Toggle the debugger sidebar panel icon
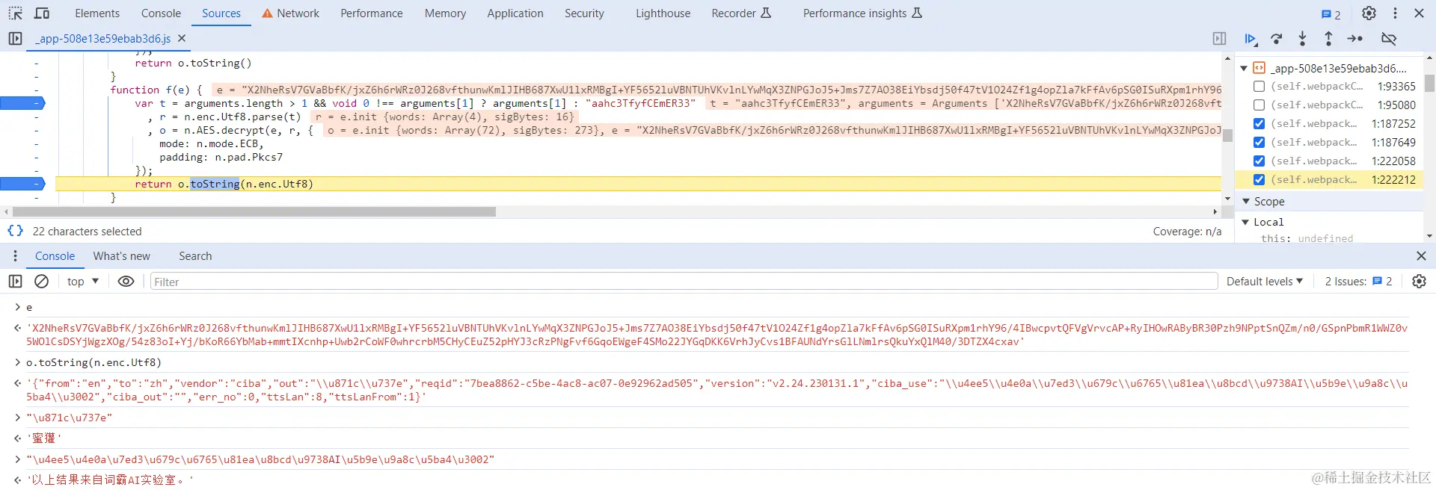Image resolution: width=1436 pixels, height=490 pixels. click(1219, 38)
